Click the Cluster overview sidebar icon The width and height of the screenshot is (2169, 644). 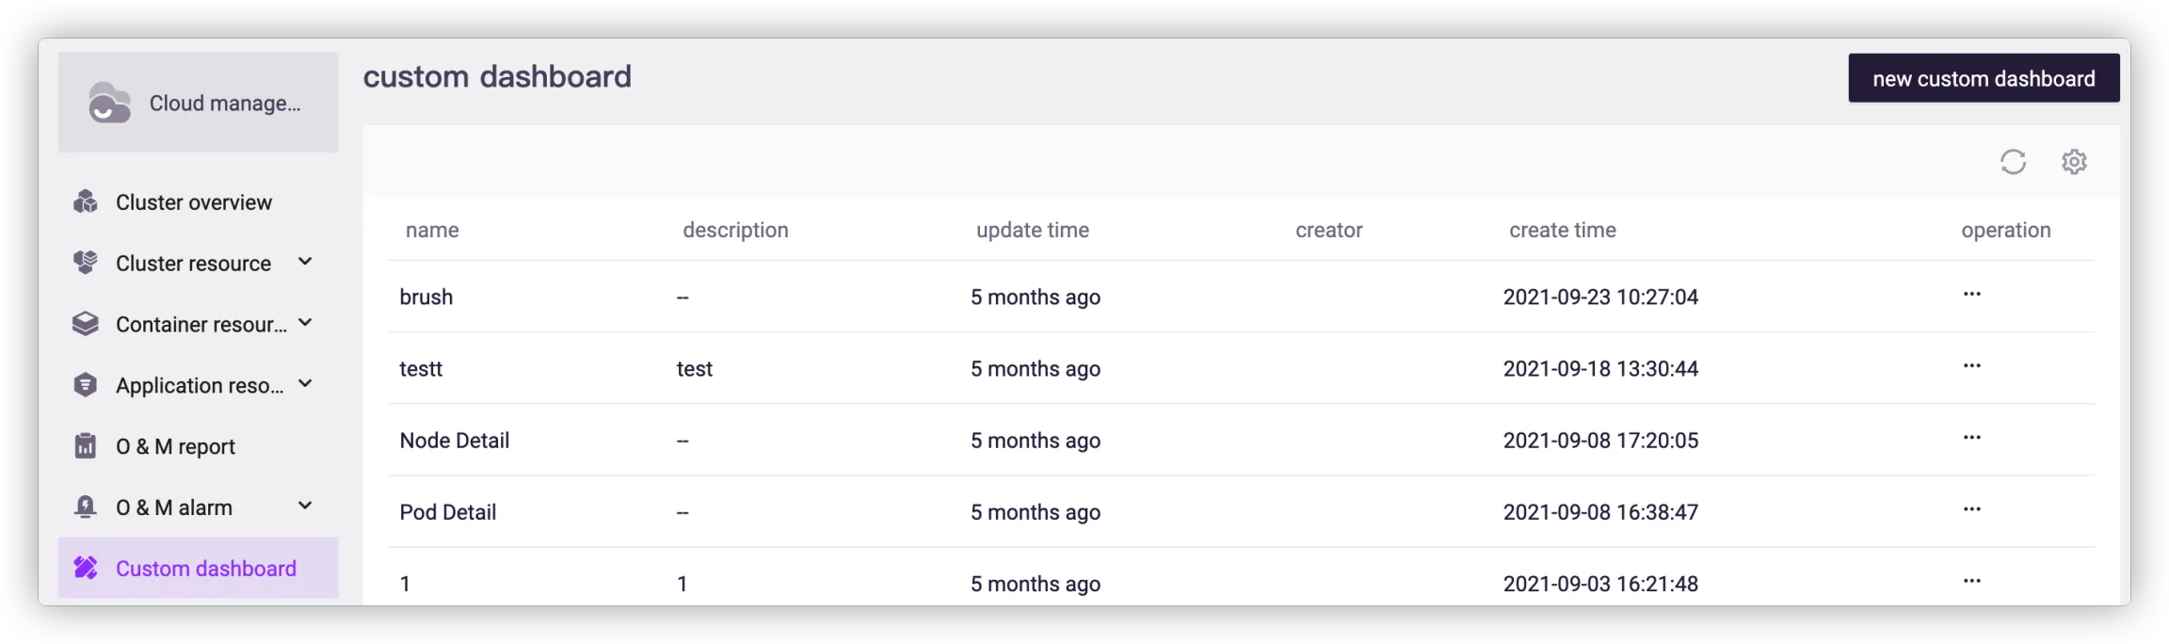86,201
